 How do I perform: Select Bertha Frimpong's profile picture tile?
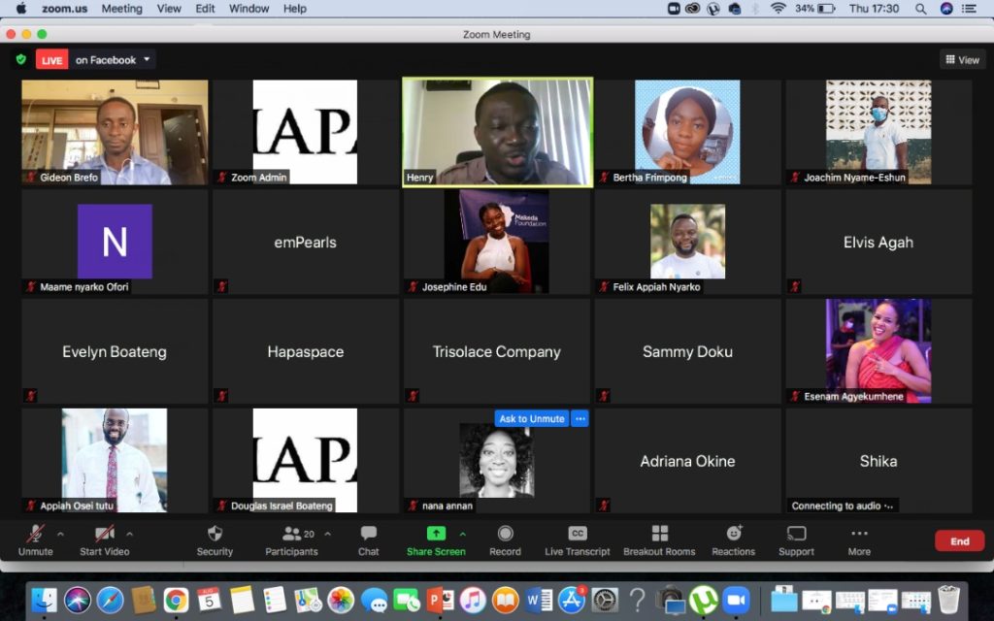[688, 132]
